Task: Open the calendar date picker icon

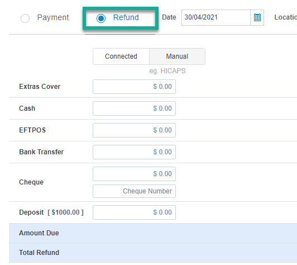Action: 257,17
